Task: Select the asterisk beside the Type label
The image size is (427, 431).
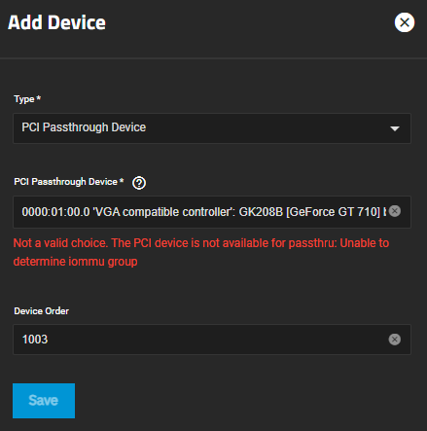Action: point(38,97)
